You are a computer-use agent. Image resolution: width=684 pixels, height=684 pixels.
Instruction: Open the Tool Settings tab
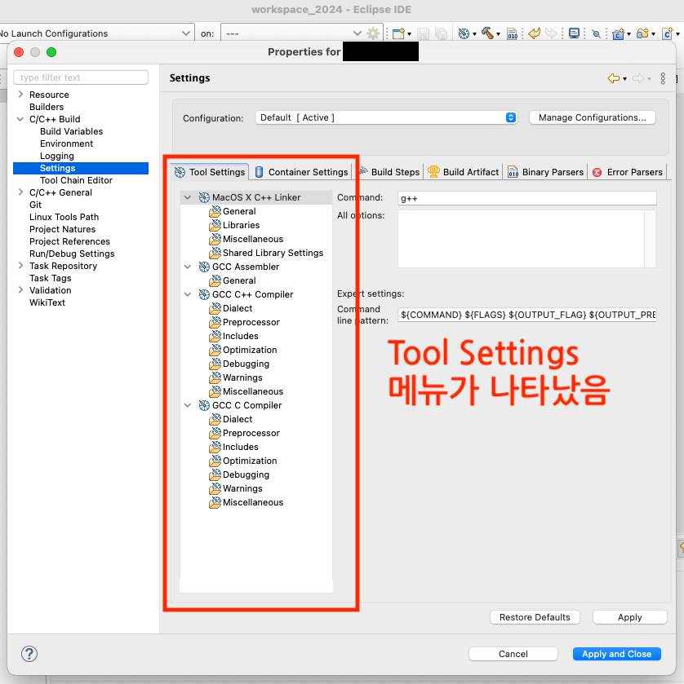(210, 172)
